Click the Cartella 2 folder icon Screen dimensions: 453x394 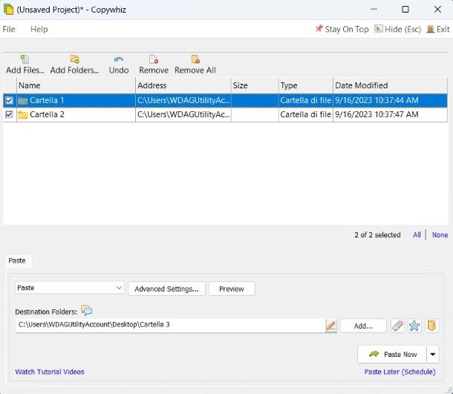tap(22, 114)
